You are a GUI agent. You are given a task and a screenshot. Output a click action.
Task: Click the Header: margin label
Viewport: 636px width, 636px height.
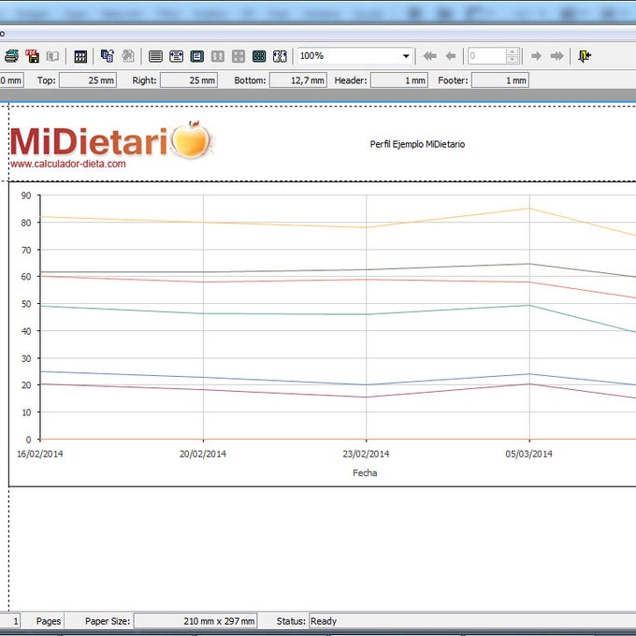point(351,80)
